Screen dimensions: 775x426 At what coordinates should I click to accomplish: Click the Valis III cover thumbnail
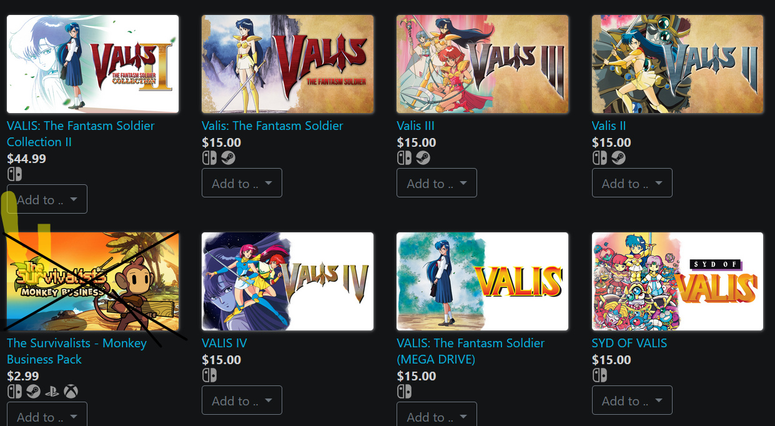[x=482, y=64]
